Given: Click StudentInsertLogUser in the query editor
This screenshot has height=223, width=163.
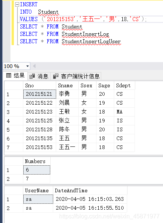Looking at the screenshot, I should coord(91,41).
